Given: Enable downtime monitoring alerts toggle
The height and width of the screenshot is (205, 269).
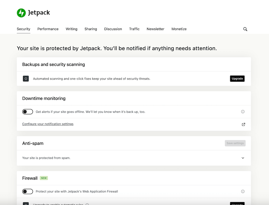Looking at the screenshot, I should (27, 111).
